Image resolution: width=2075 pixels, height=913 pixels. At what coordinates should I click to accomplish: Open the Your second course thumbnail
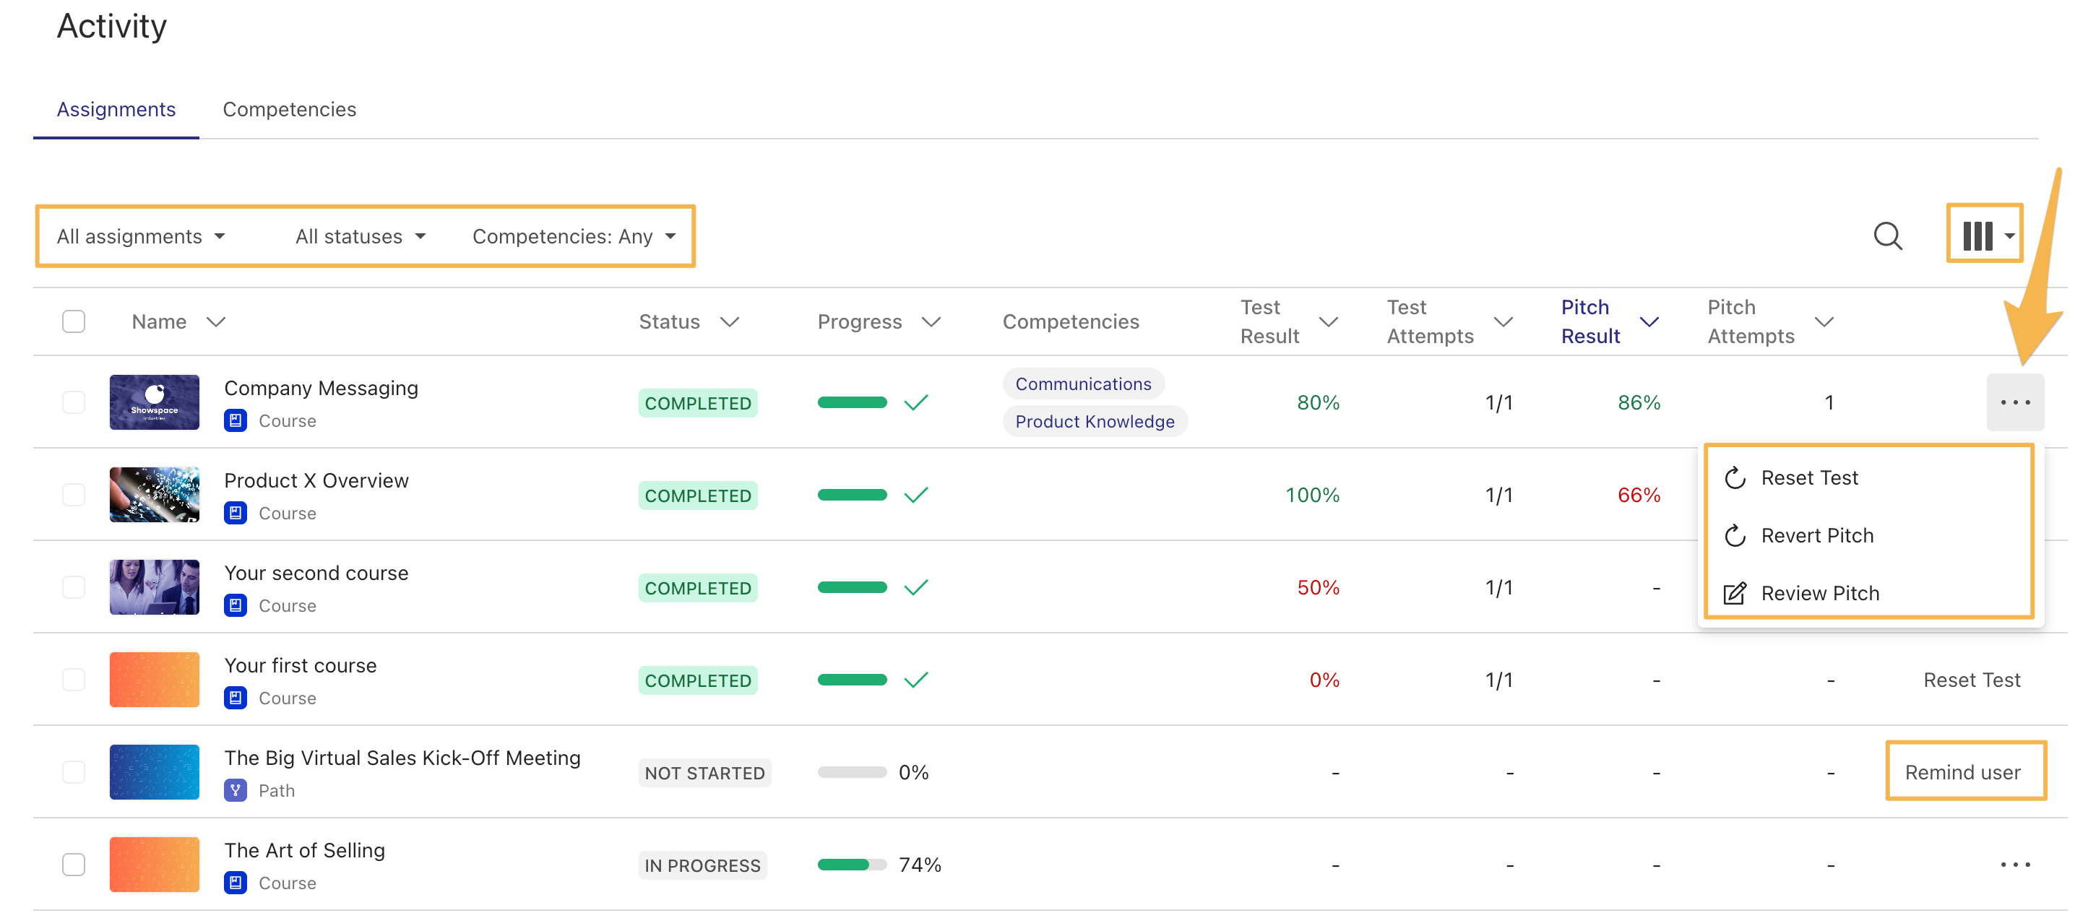click(x=155, y=588)
